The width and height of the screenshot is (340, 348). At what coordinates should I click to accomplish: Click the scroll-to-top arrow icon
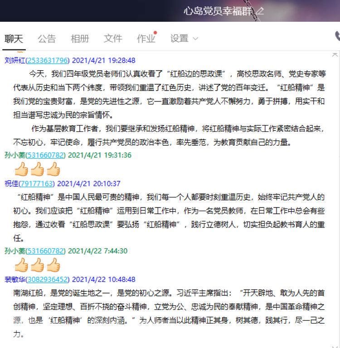coord(335,54)
